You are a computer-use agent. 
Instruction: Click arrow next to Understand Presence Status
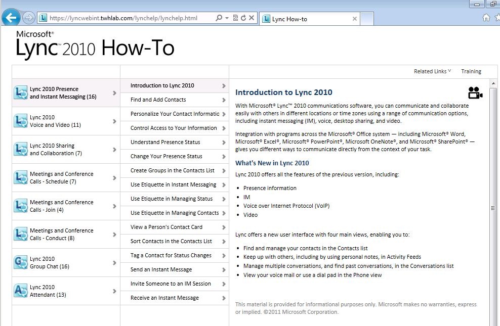tap(224, 143)
